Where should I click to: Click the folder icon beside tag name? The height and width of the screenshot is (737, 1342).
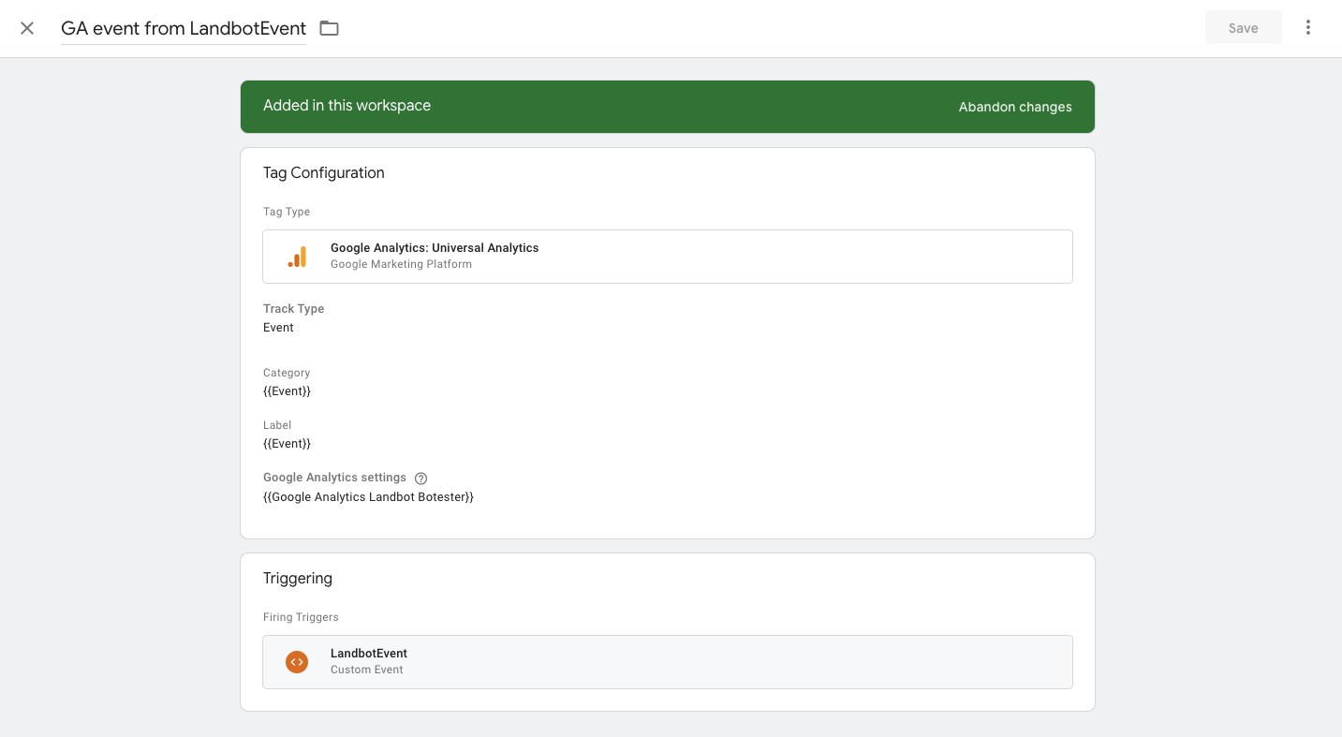(329, 28)
